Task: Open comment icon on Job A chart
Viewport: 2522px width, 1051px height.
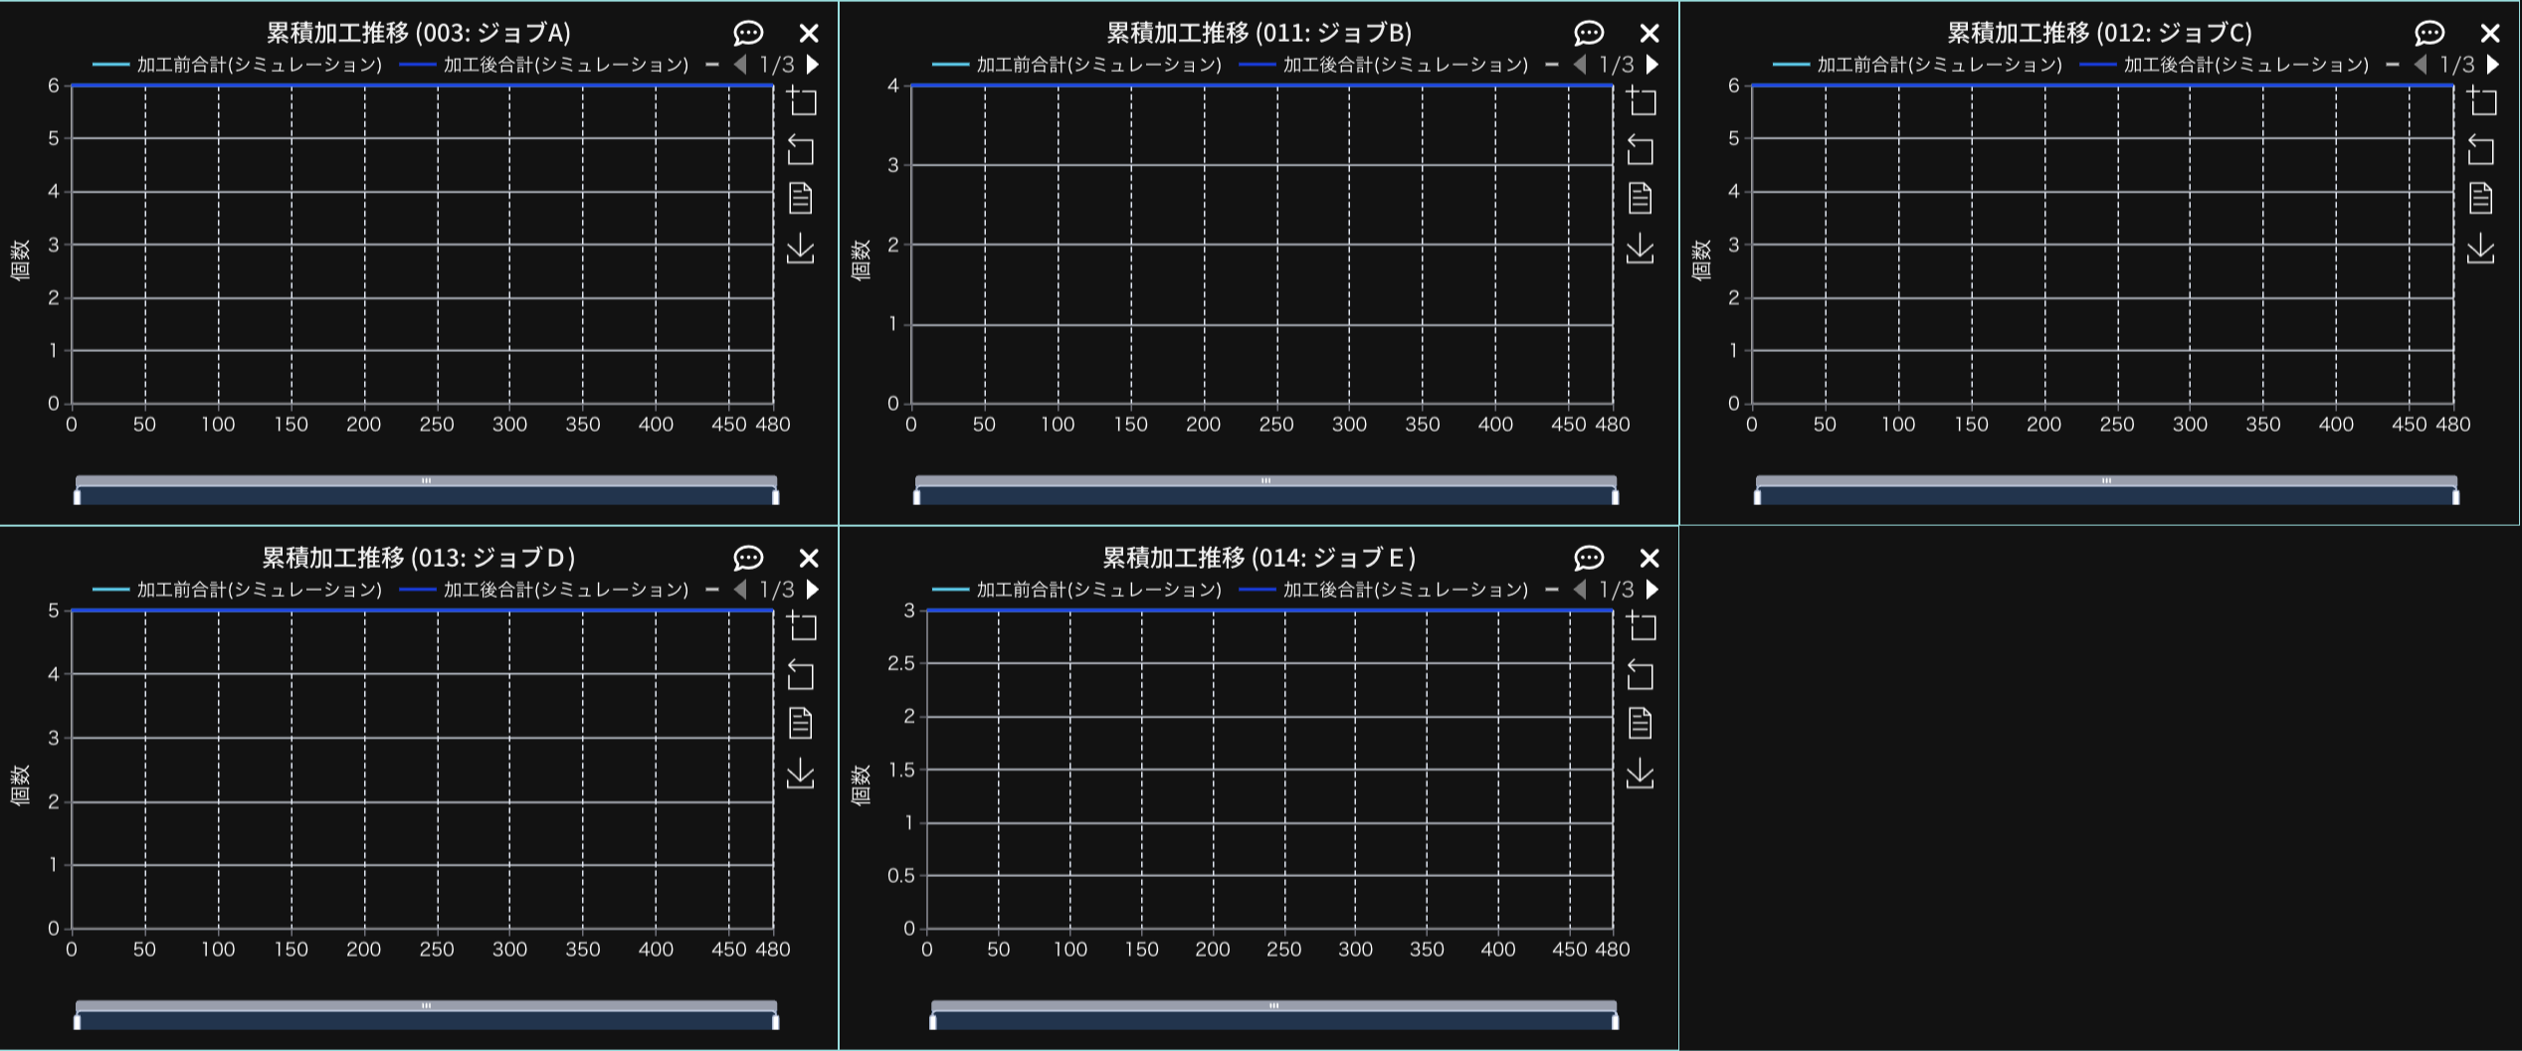Action: [x=748, y=34]
